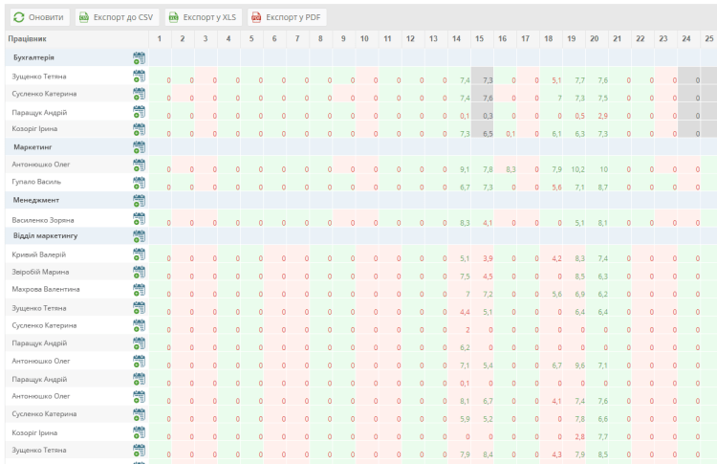Click calendar icon for Маркетинг group
This screenshot has width=717, height=464.
139,147
